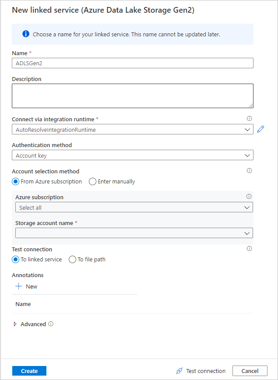
Task: Click the Test connection info icon
Action: click(249, 248)
